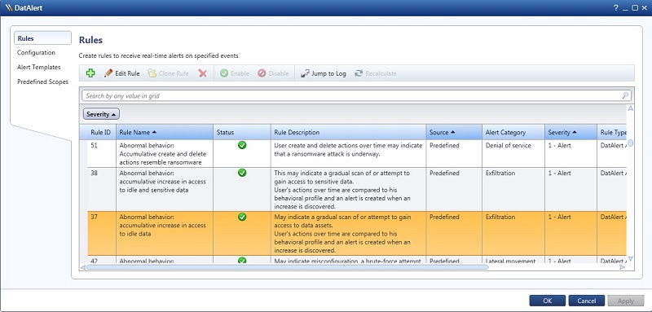
Task: Click right arrow of horizontal scrollbar
Action: coord(622,267)
